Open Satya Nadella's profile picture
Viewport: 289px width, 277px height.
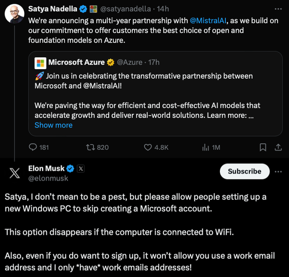pyautogui.click(x=14, y=14)
